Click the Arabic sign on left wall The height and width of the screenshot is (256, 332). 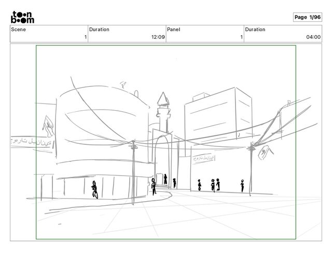click(32, 142)
